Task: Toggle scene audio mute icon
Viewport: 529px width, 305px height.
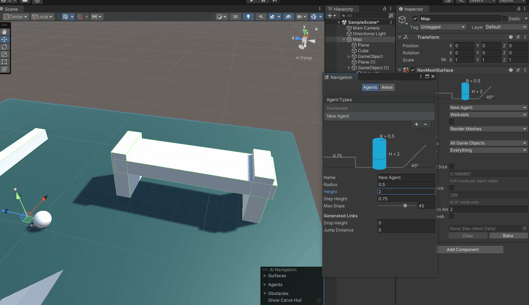Action: 261,17
